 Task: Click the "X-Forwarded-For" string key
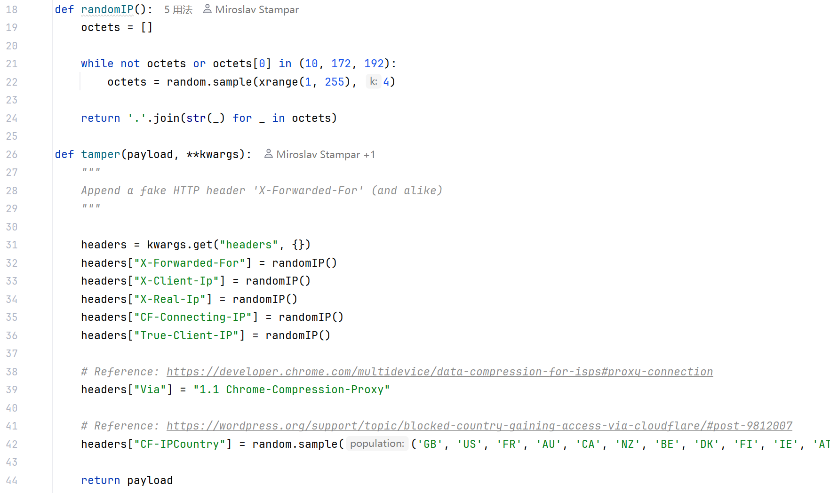pyautogui.click(x=190, y=263)
